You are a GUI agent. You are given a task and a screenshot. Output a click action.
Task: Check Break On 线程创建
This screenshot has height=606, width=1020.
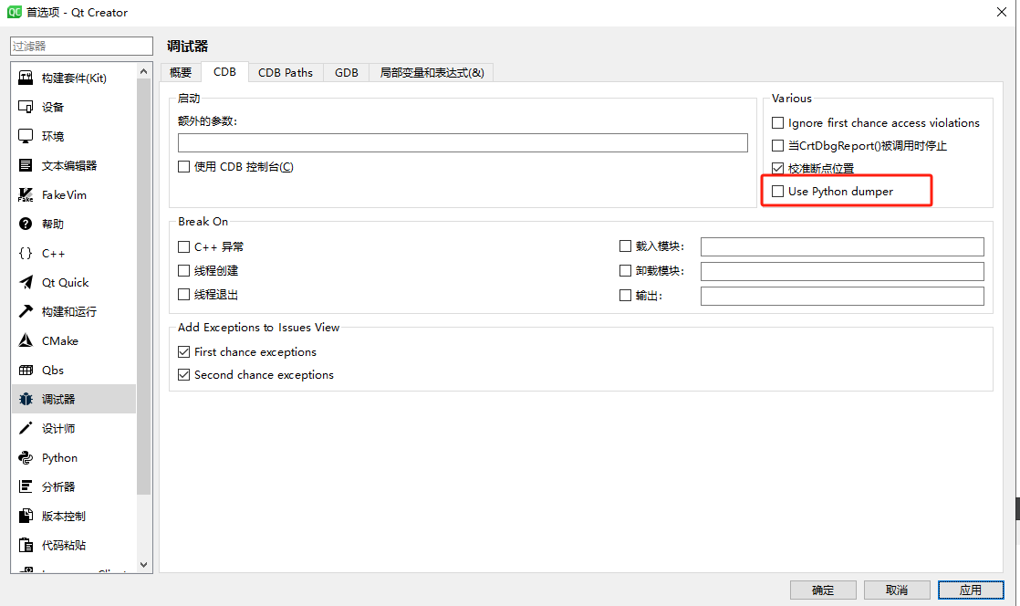point(183,271)
